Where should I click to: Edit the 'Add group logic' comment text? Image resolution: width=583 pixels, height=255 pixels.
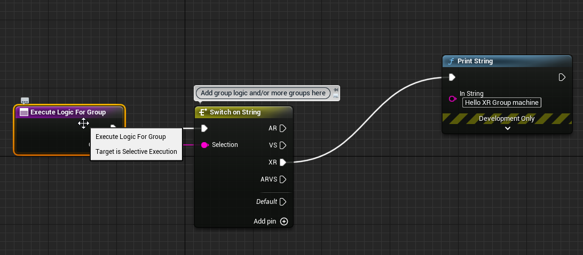(x=263, y=93)
